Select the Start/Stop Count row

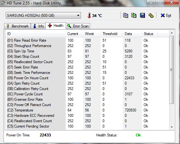(87, 57)
